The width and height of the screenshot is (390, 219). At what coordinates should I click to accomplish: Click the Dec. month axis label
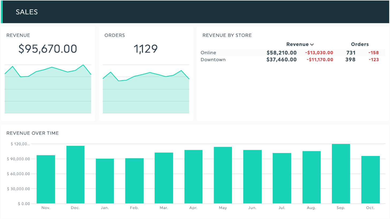click(x=75, y=208)
